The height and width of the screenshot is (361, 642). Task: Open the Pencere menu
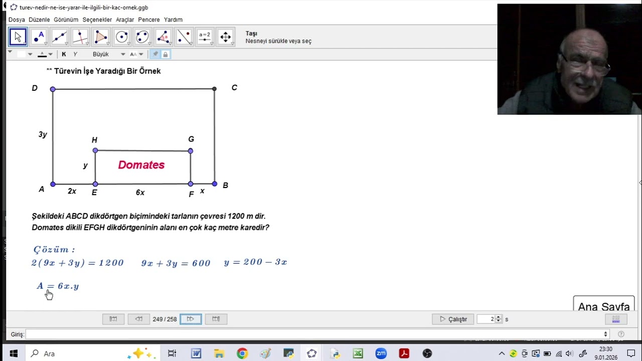click(x=149, y=20)
